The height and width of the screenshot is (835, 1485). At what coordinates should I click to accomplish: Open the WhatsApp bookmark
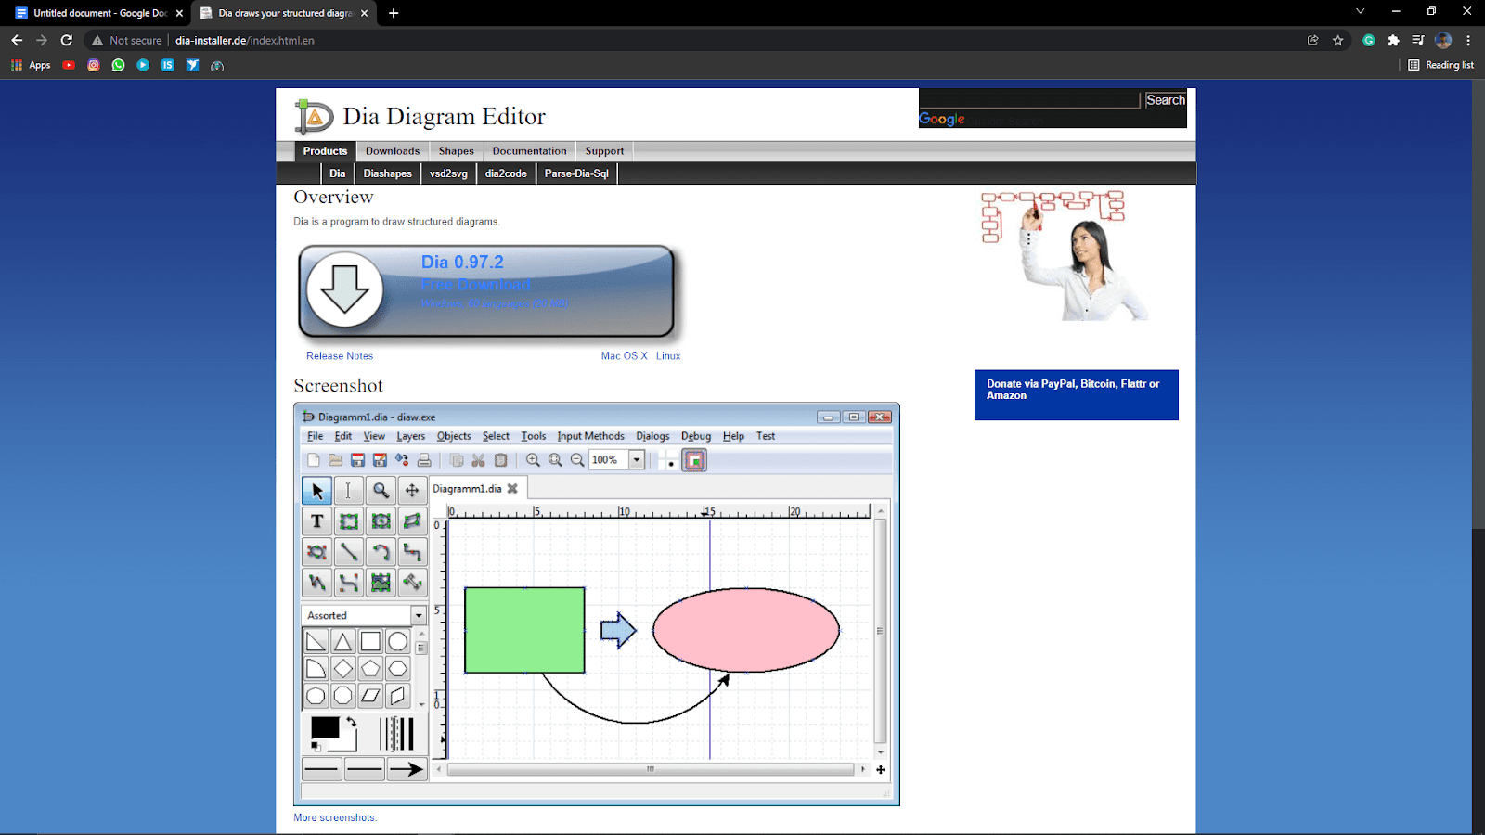(x=118, y=65)
